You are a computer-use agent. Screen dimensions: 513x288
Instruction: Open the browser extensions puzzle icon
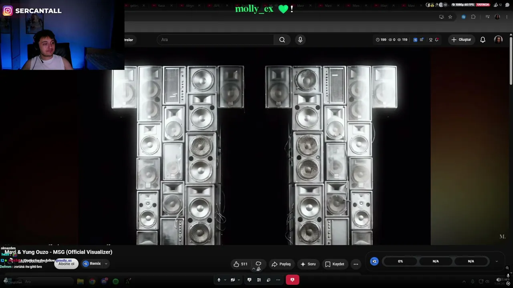(473, 17)
